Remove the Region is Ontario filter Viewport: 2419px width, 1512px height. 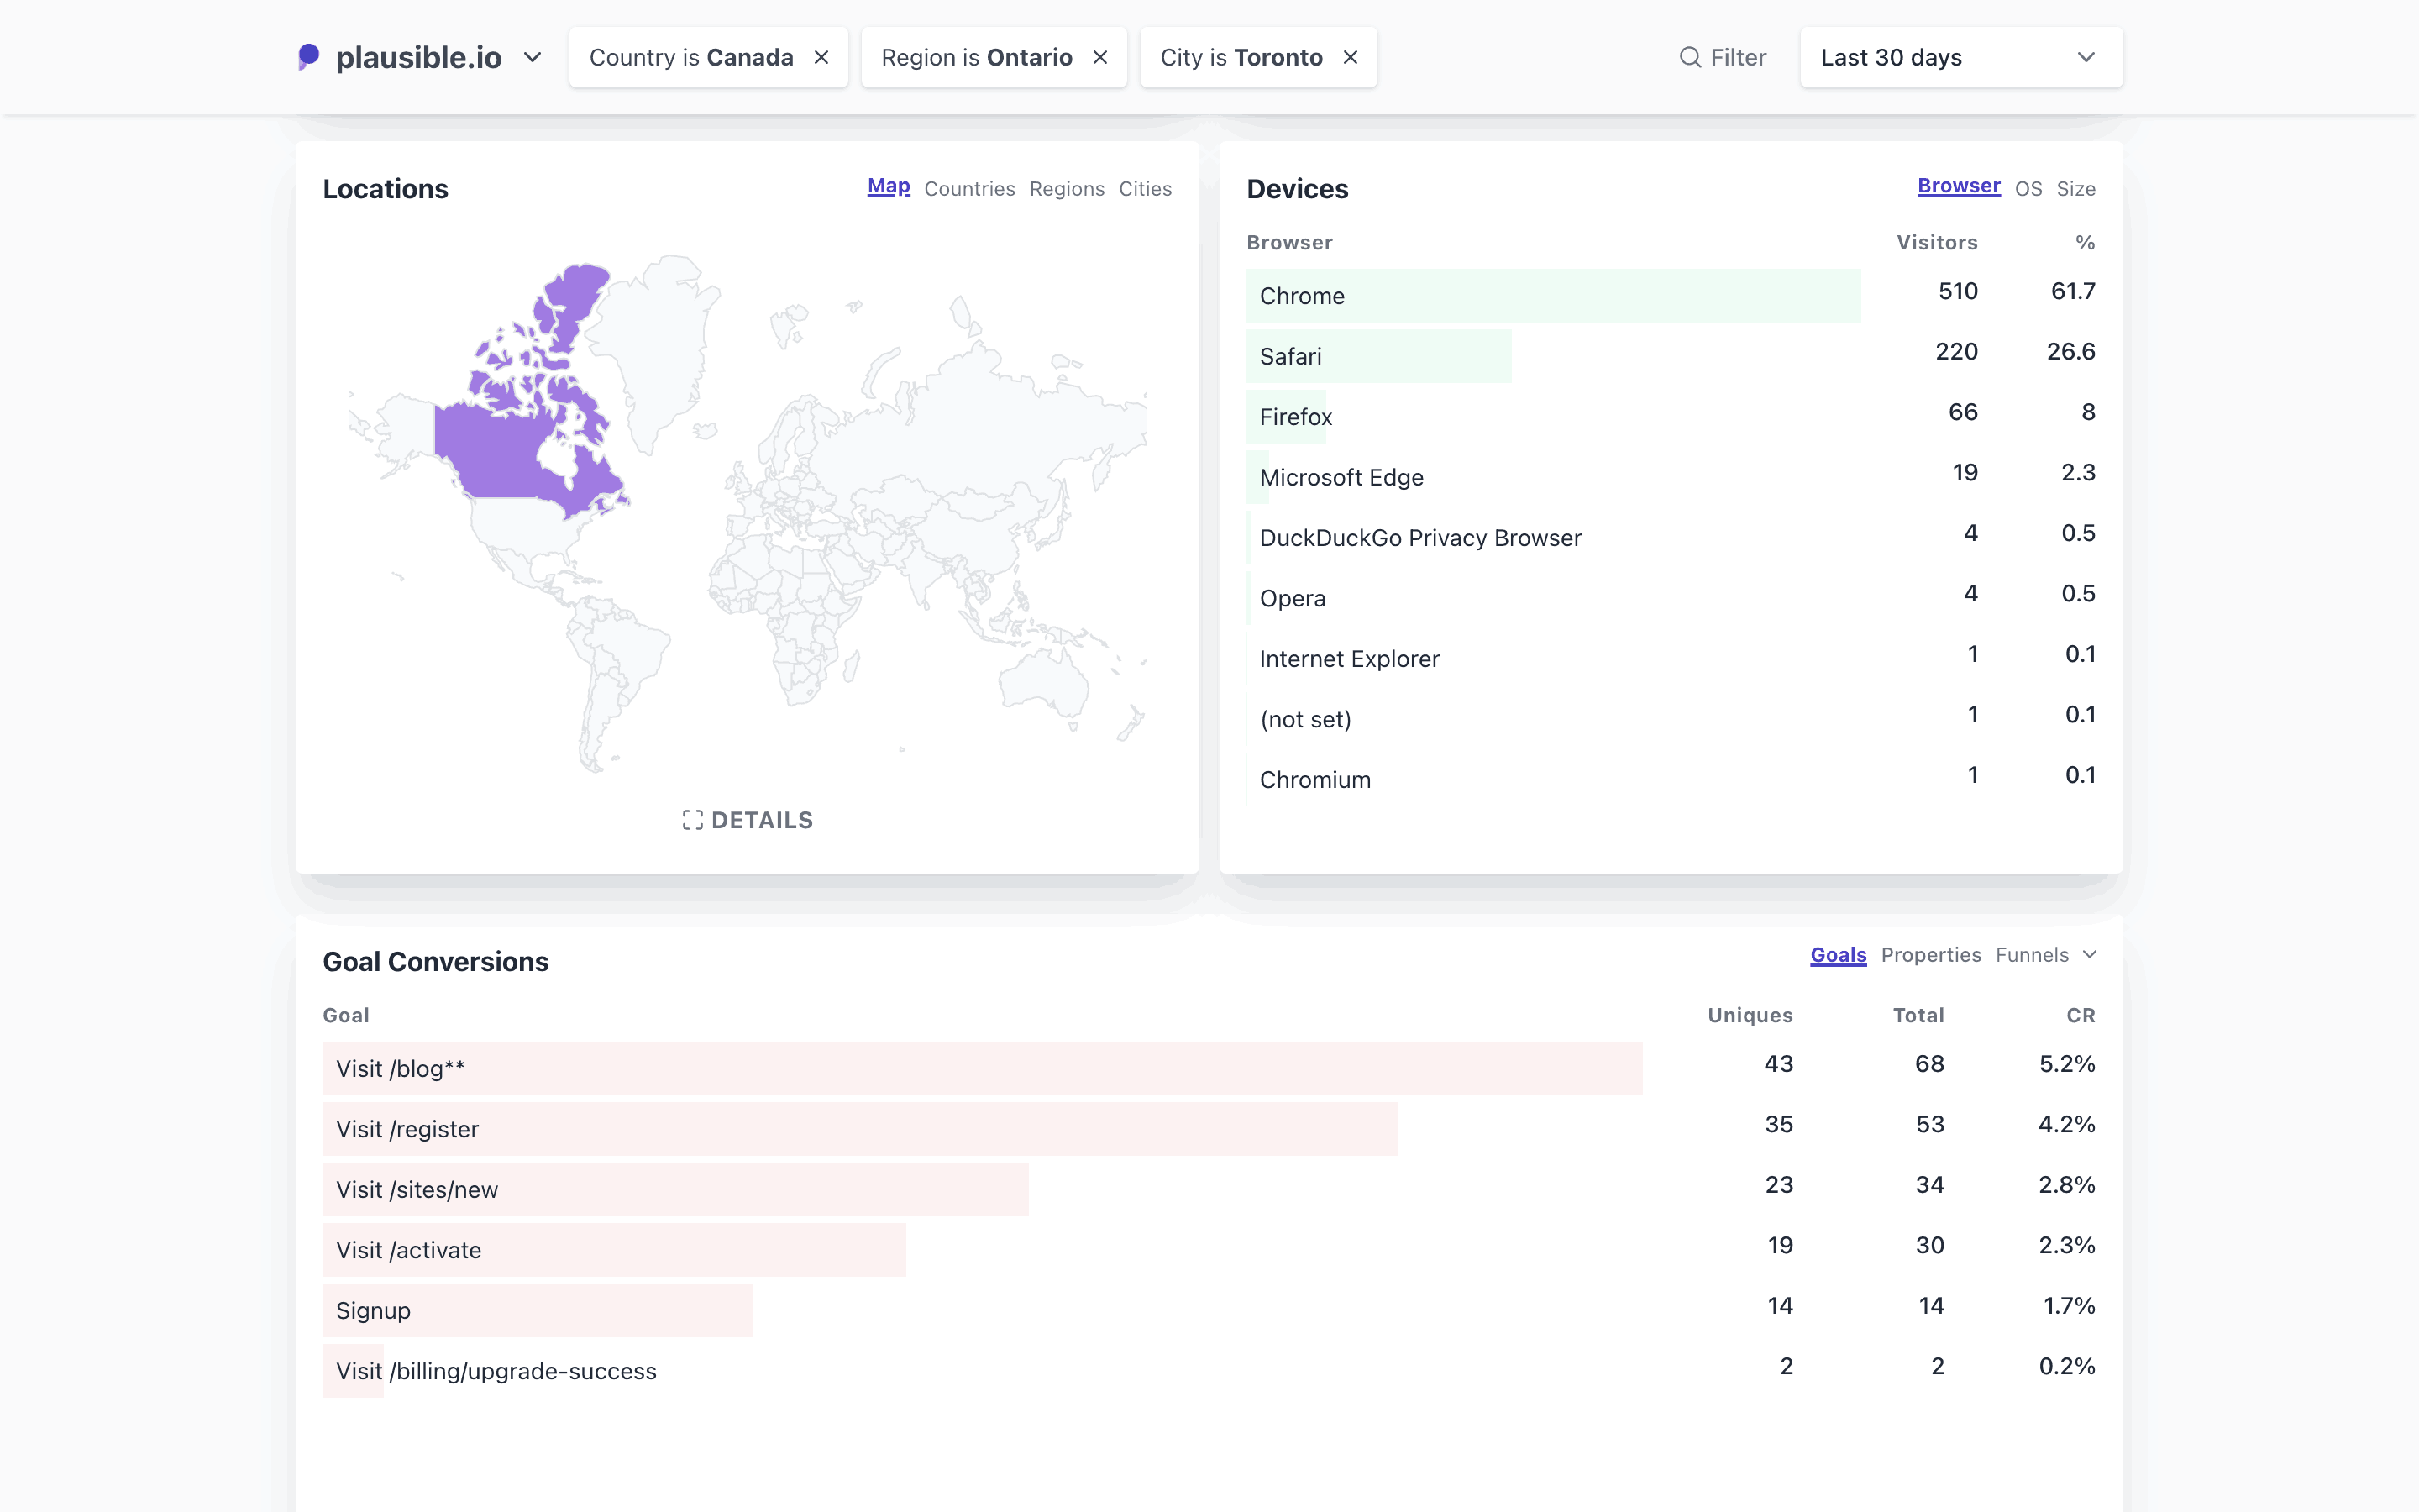tap(1100, 58)
